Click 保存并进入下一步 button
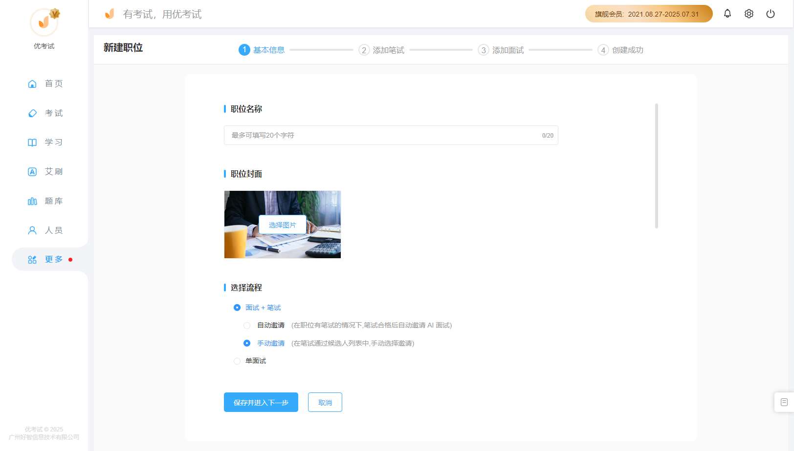 point(261,402)
